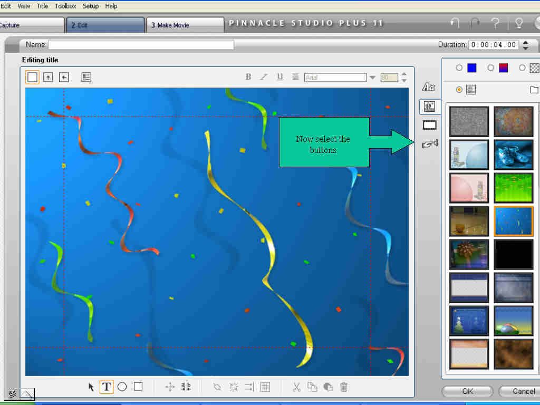The width and height of the screenshot is (540, 405).
Task: Click the solid blue color swatch
Action: pos(472,68)
